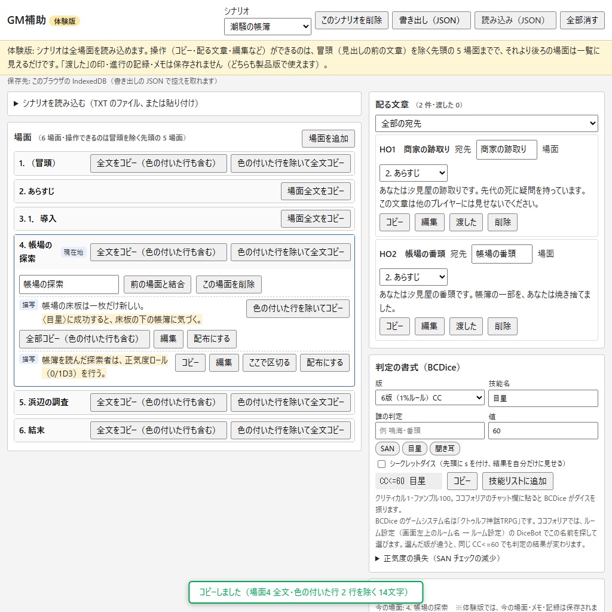Viewport: 612px width, 612px height.
Task: Copy scene 1 (冒頭) excluding colored lines
Action: [291, 163]
